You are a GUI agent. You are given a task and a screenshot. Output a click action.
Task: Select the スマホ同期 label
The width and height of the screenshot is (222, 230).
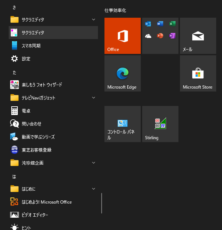(31, 46)
